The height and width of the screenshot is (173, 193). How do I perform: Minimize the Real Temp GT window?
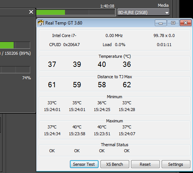(161, 23)
